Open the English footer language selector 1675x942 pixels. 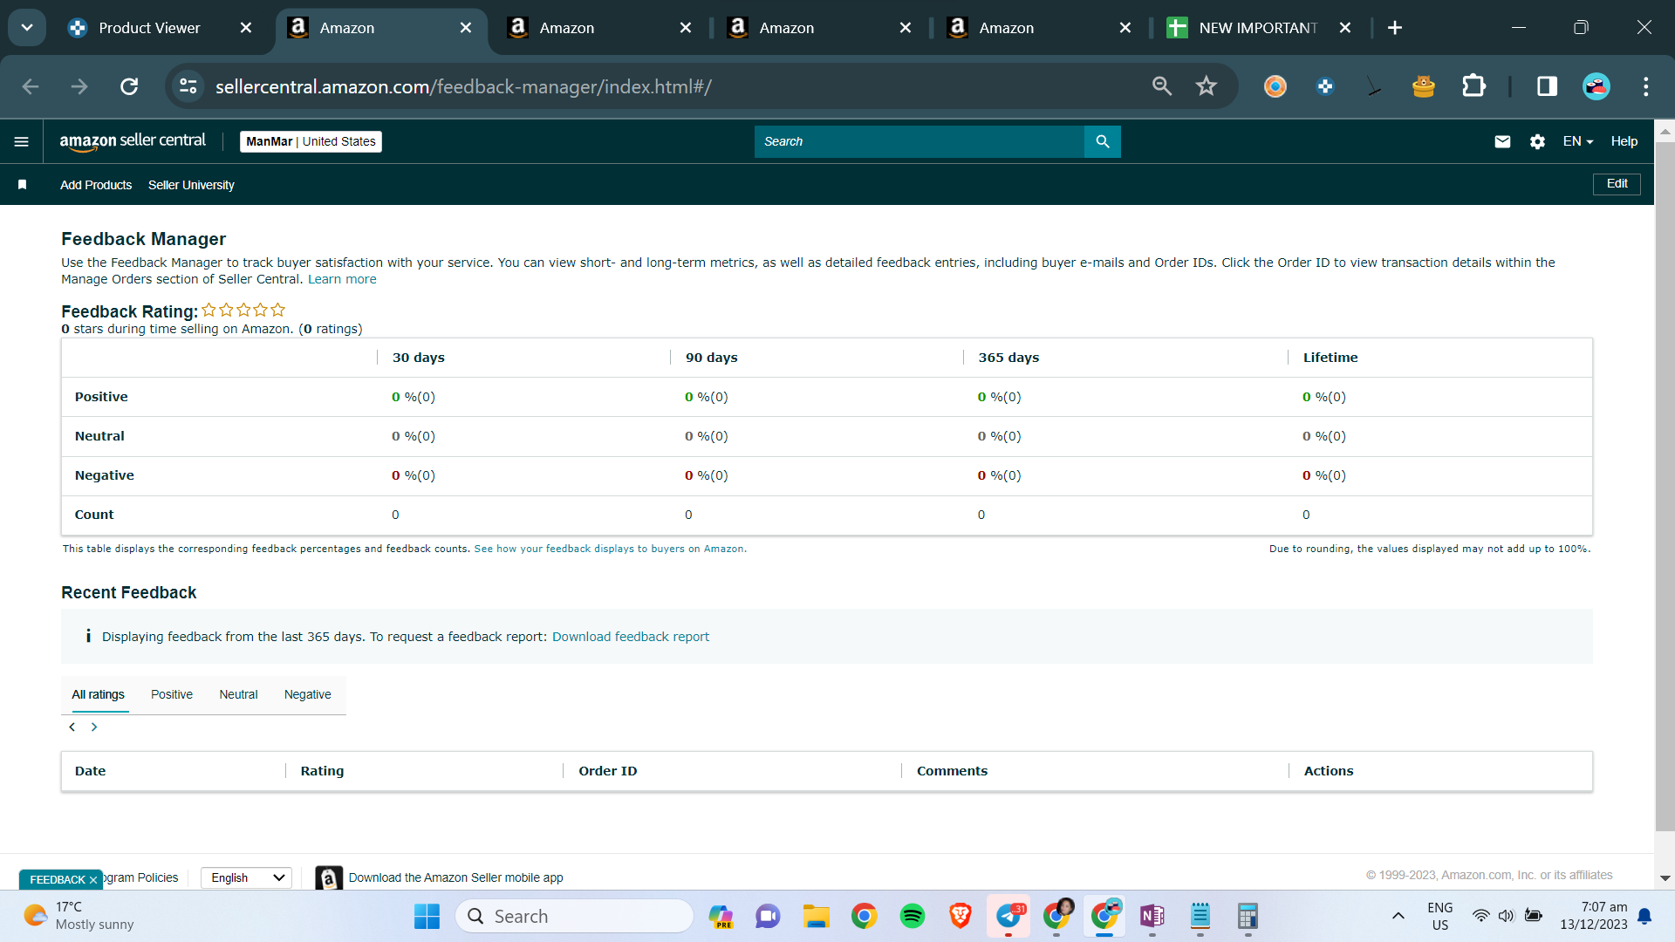246,878
